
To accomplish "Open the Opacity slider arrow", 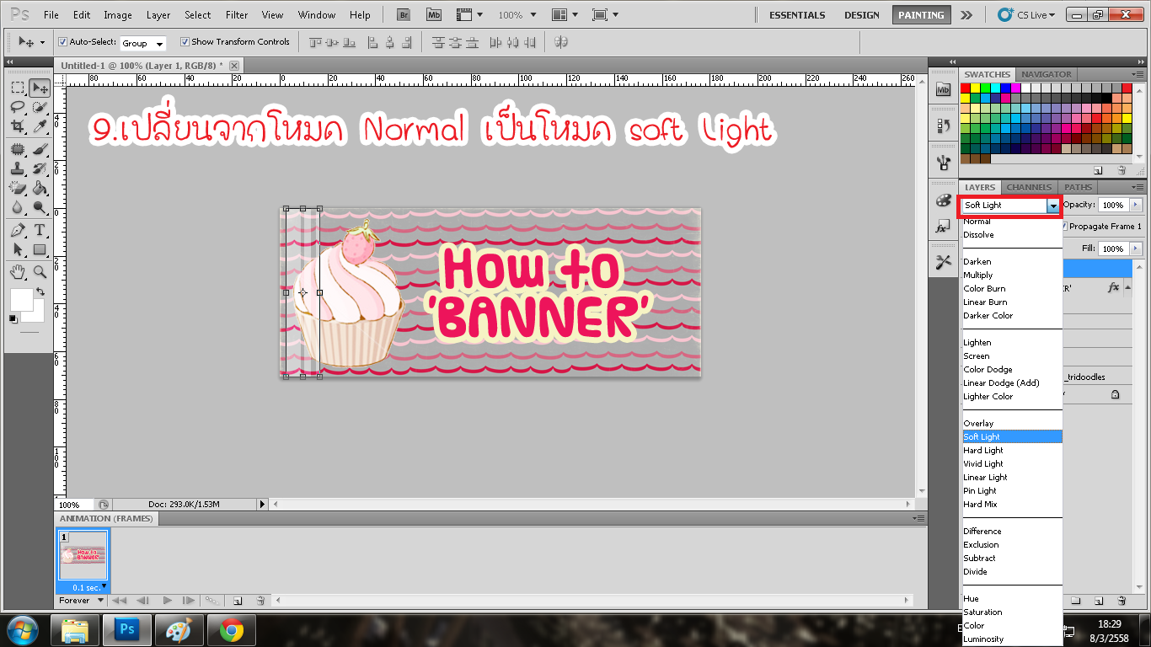I will coord(1136,205).
